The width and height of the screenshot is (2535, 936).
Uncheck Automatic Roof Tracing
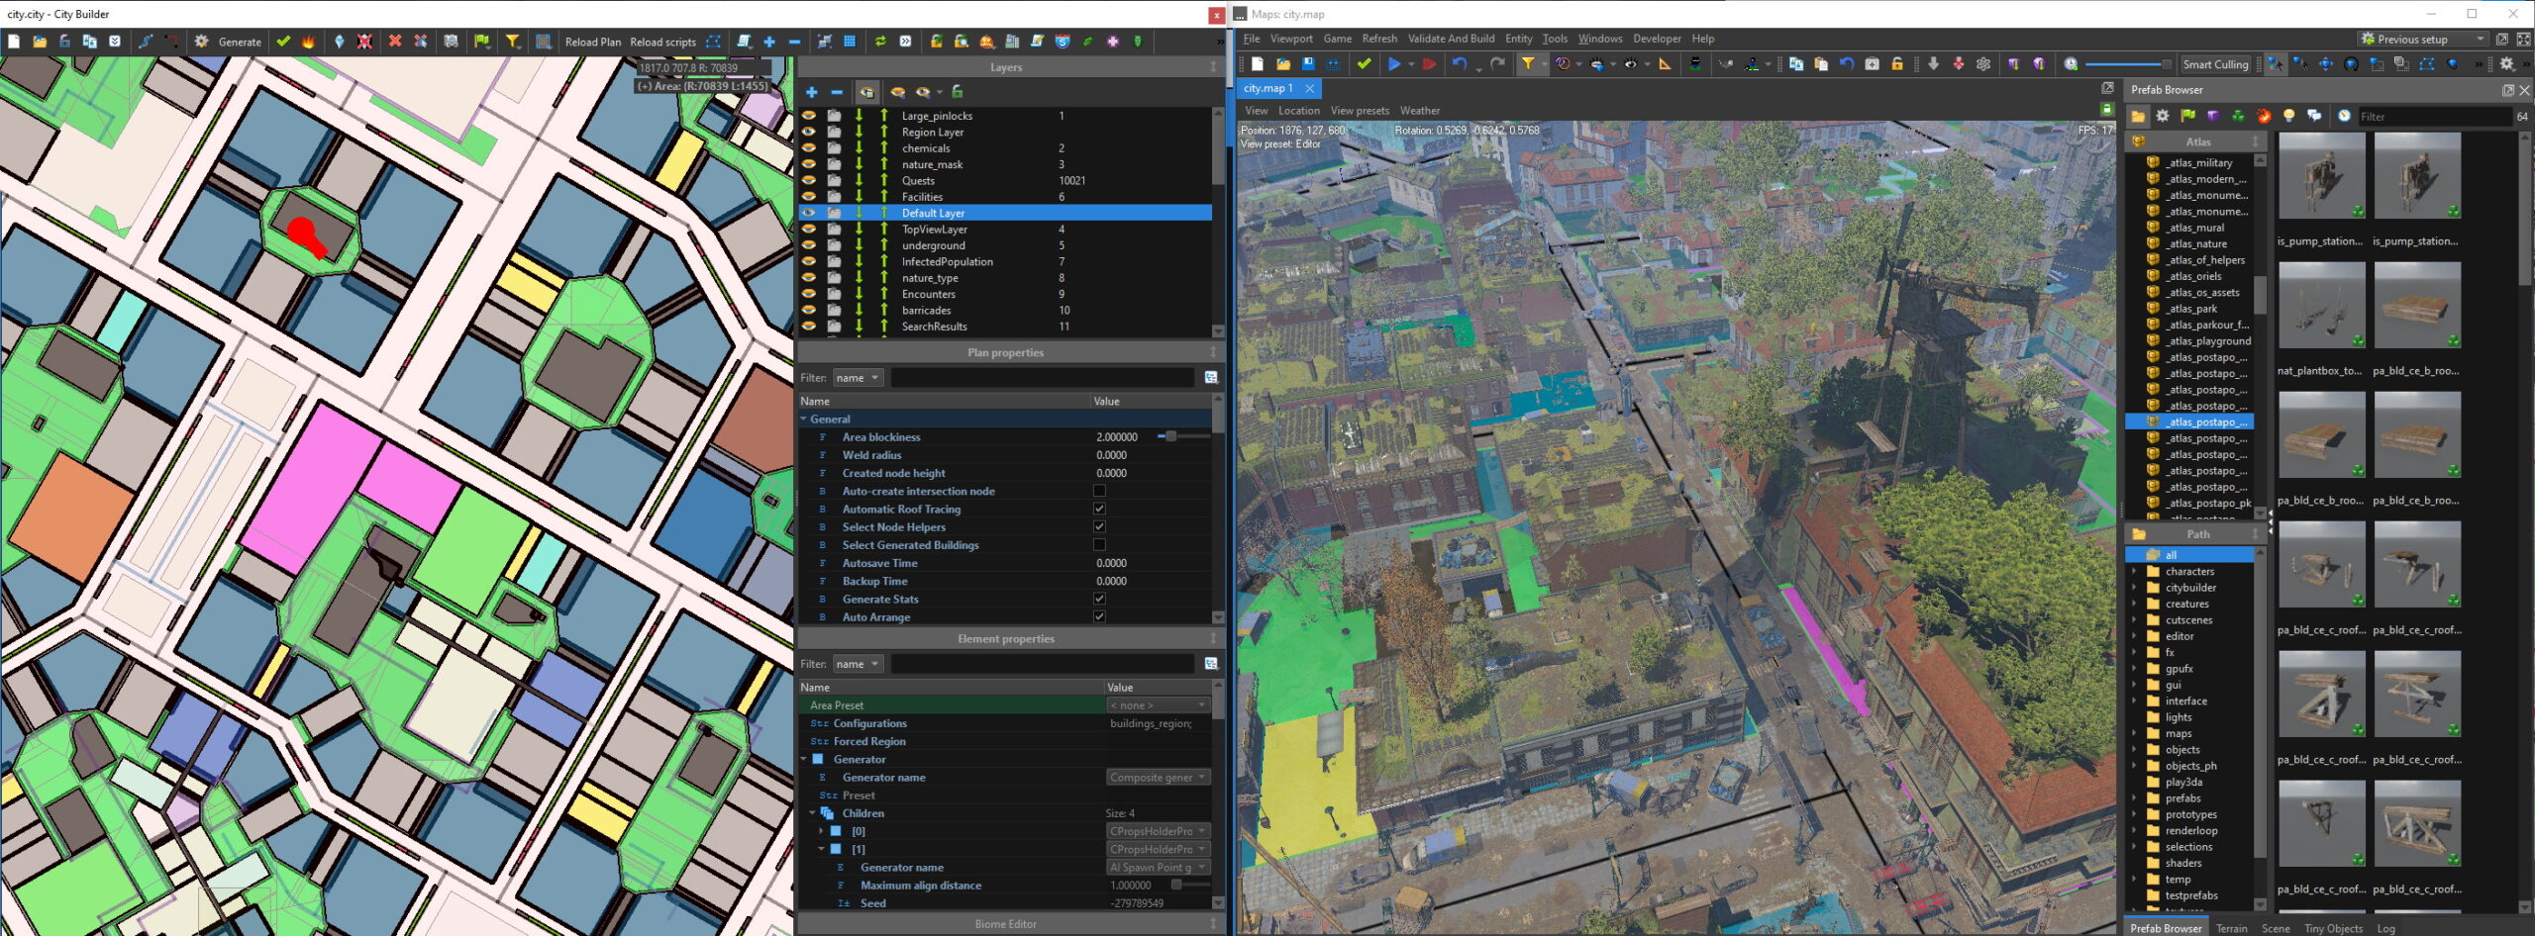click(x=1098, y=509)
